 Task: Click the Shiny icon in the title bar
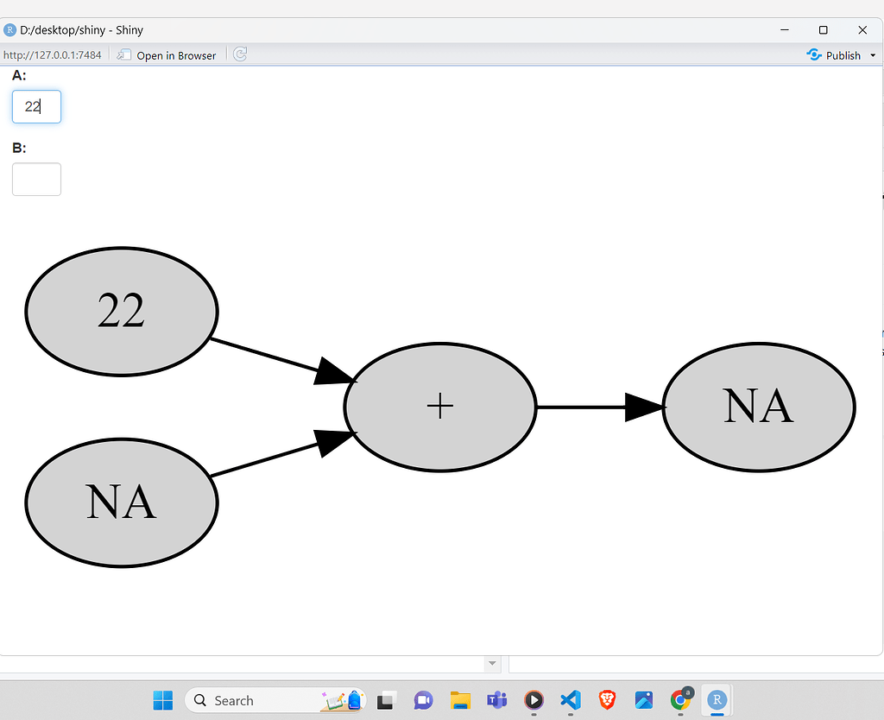point(9,29)
